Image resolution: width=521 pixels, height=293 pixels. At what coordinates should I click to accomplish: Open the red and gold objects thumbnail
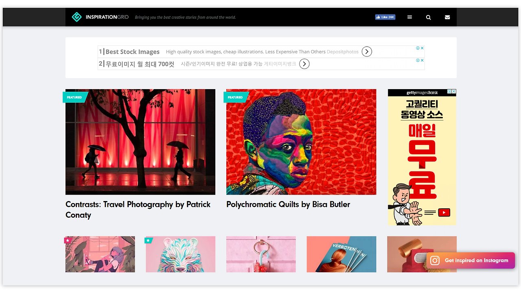422,254
